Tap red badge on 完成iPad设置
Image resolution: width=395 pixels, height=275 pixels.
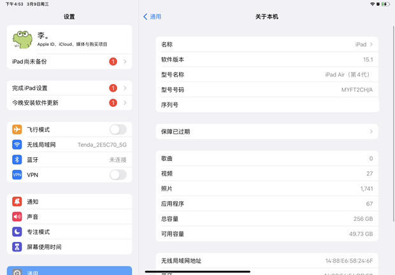coord(113,88)
